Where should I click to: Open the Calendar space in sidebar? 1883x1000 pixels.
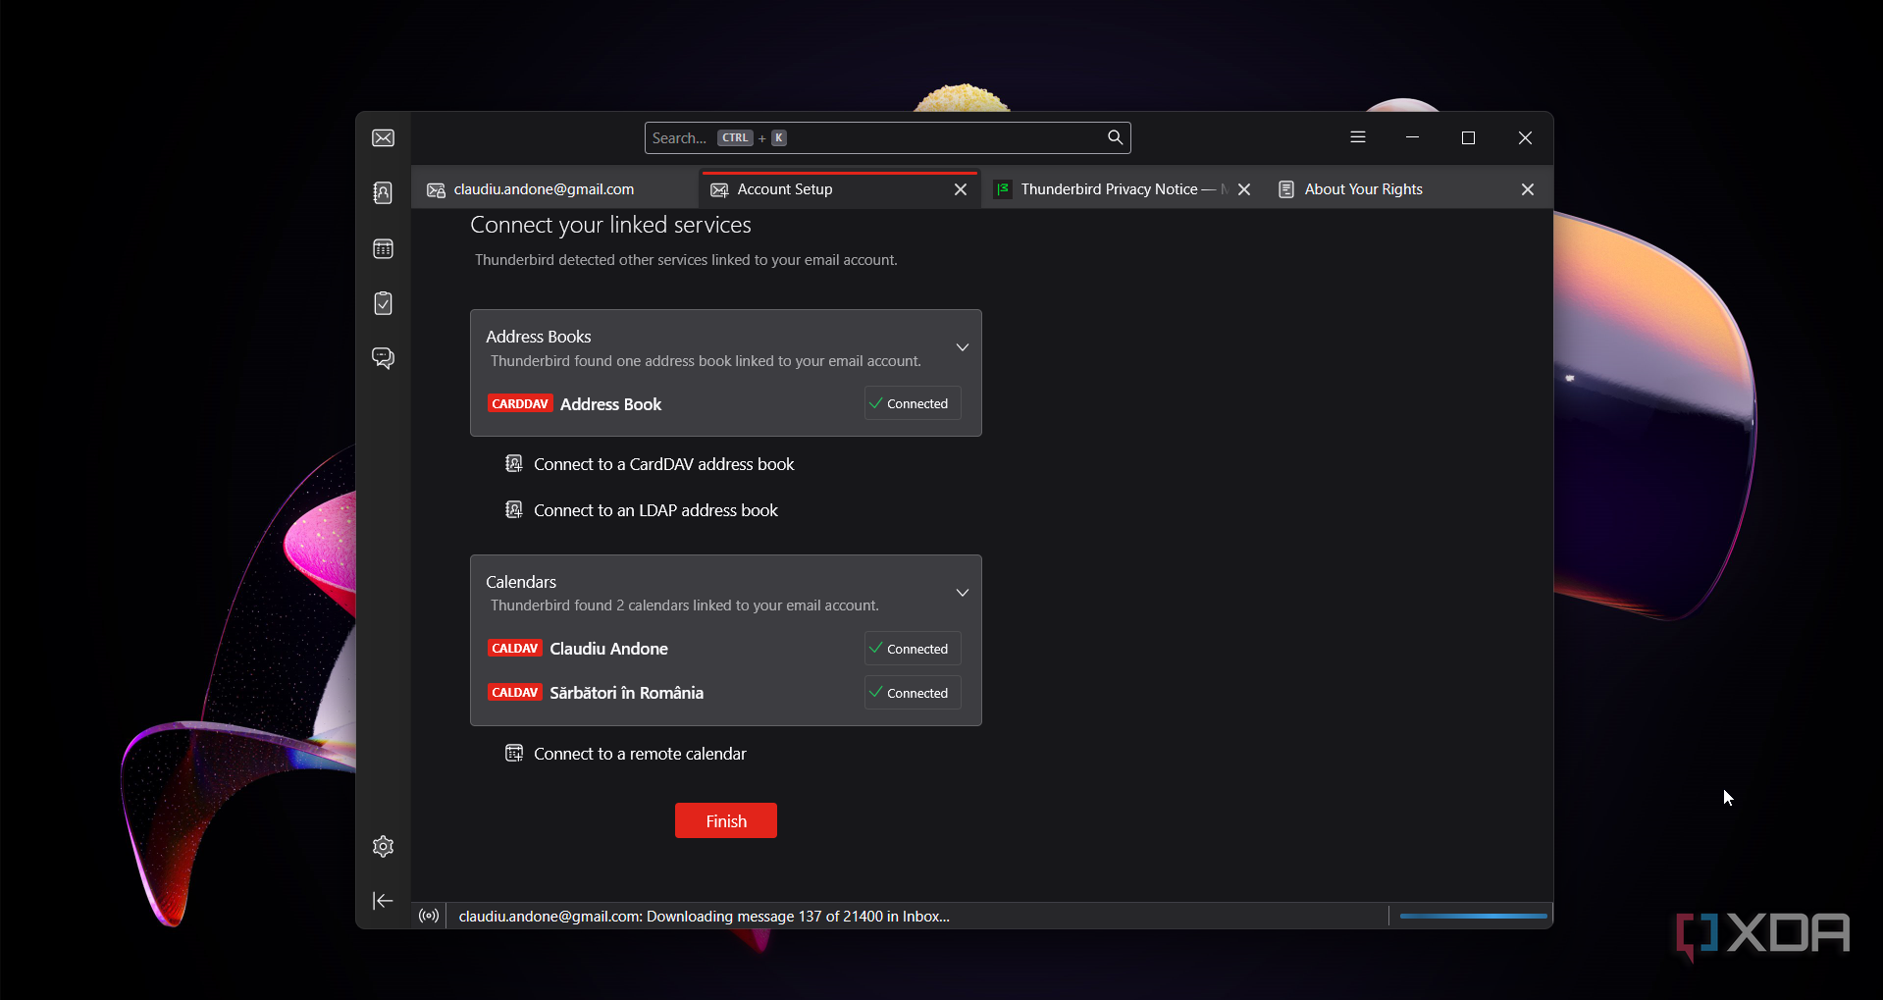(383, 249)
